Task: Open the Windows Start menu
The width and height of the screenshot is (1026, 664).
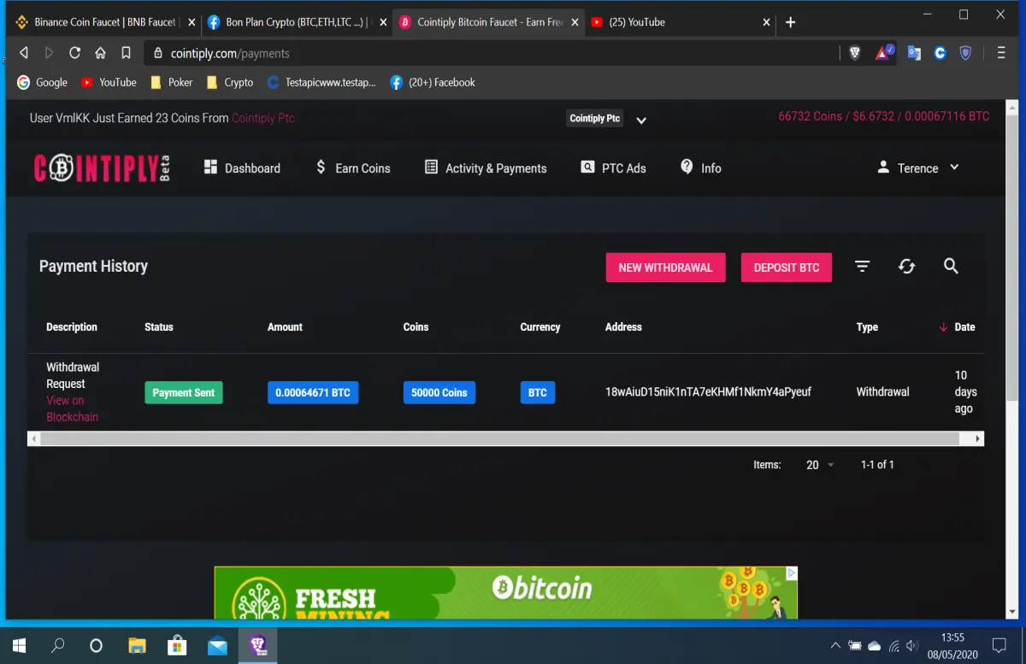Action: pyautogui.click(x=18, y=645)
